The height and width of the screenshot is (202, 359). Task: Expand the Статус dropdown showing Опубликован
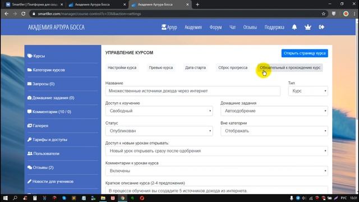159,131
